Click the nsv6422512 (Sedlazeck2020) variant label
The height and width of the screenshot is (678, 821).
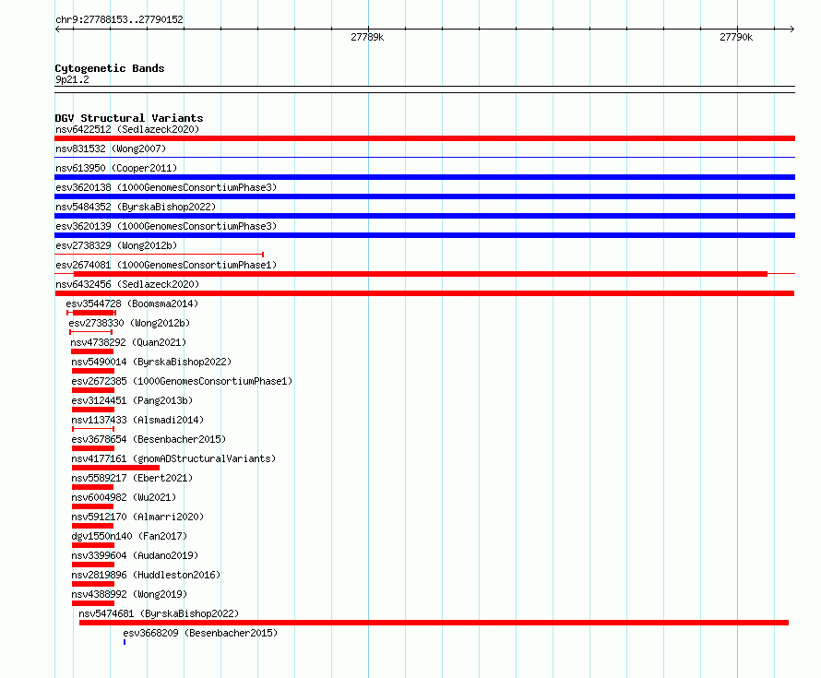click(127, 129)
